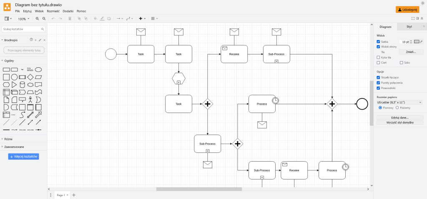The image size is (427, 199).
Task: Select the Poziomy radio button
Action: (397, 108)
